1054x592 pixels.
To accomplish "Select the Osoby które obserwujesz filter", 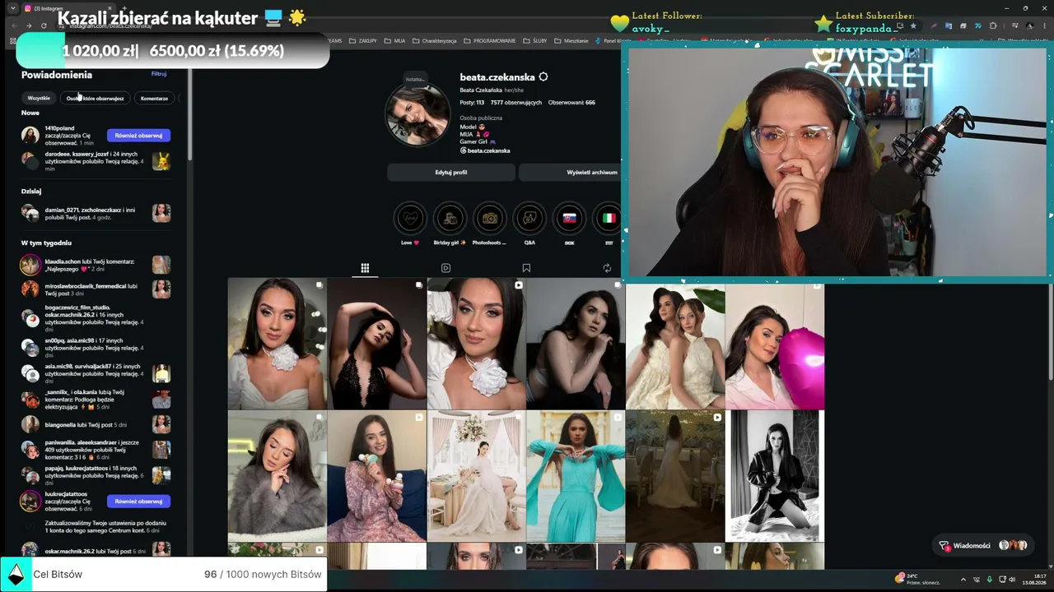I will 96,99.
